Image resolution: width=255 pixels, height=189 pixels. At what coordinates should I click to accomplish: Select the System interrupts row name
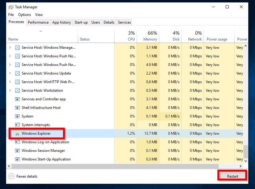(x=36, y=125)
